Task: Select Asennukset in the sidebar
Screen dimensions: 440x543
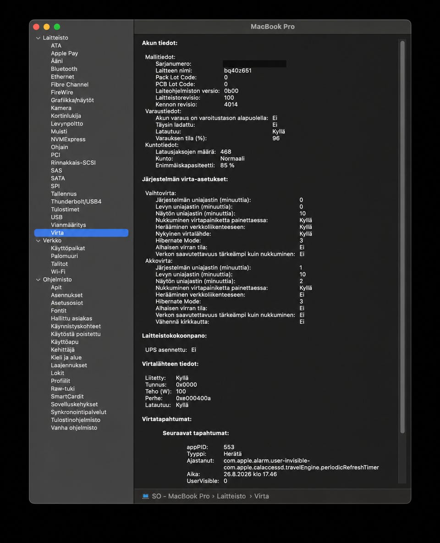Action: (66, 295)
